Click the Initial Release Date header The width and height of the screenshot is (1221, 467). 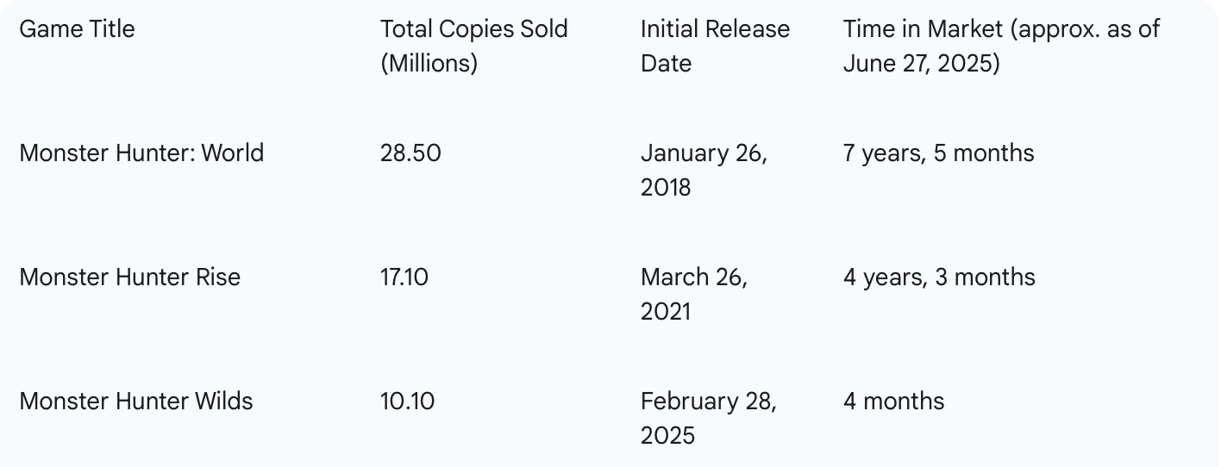(715, 47)
